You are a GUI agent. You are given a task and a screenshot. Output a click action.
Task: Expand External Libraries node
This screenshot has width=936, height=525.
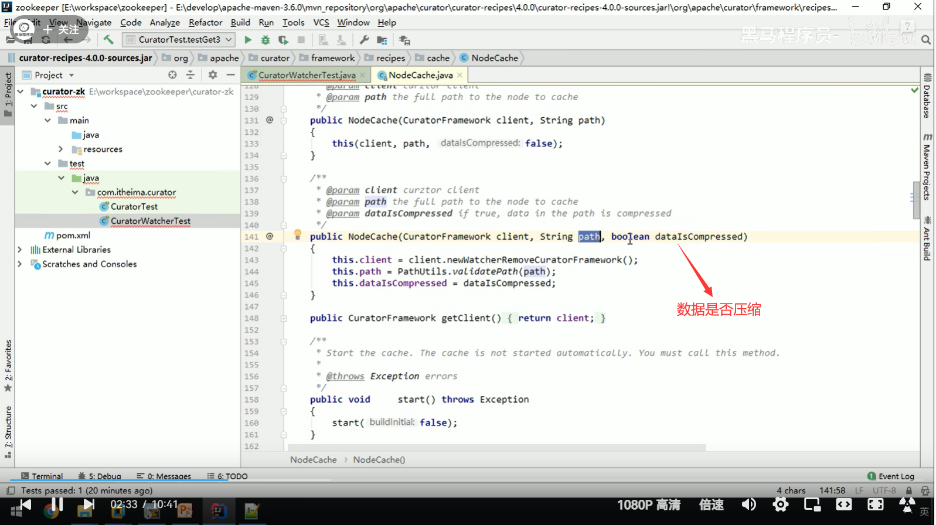pyautogui.click(x=20, y=250)
